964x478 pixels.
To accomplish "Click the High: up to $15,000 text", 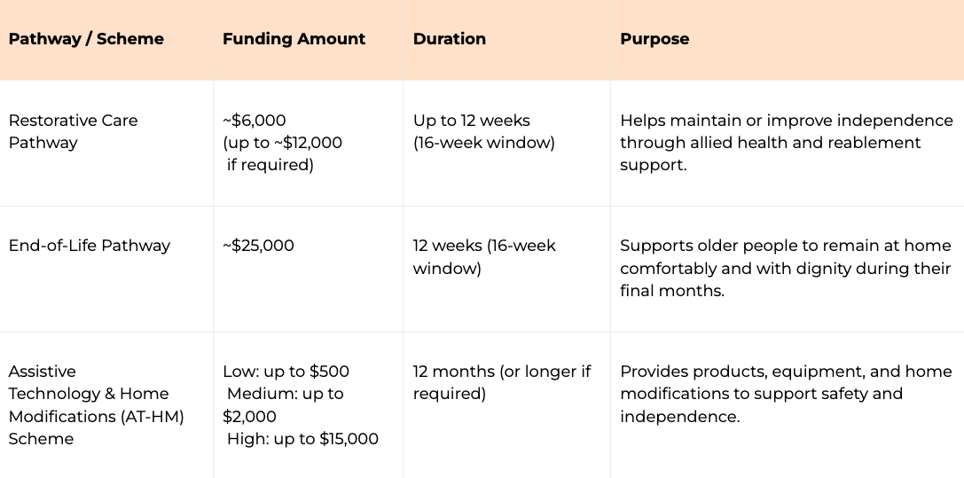I will coord(302,439).
